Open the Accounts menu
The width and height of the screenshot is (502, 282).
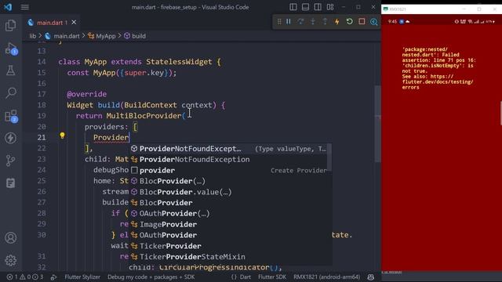pos(10,238)
